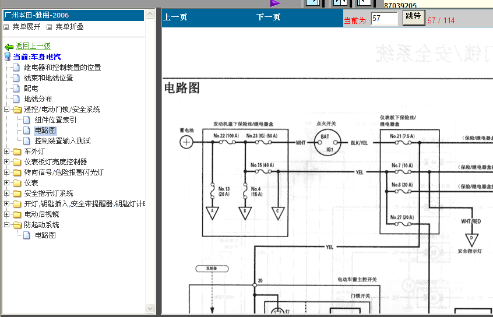Click document icon beside 地线分布
The width and height of the screenshot is (493, 317).
pos(16,99)
